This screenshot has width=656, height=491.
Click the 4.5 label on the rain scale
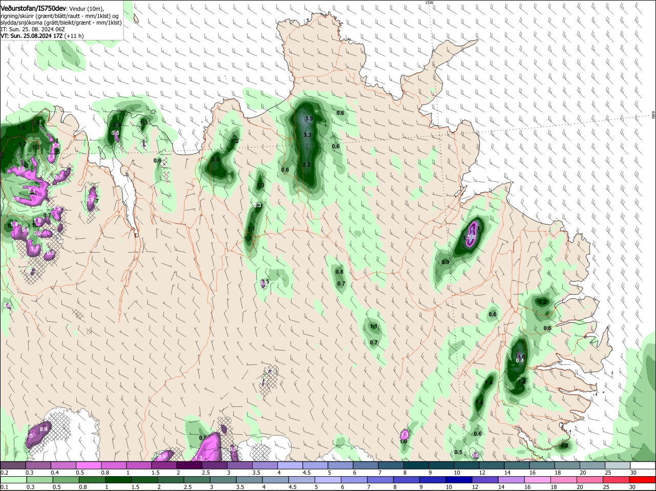tap(292, 487)
